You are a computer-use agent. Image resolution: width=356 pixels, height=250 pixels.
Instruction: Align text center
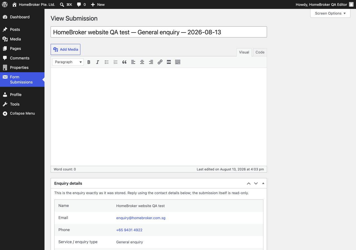click(142, 62)
